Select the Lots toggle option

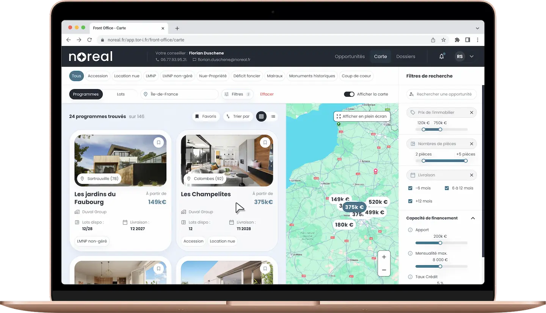pyautogui.click(x=121, y=94)
